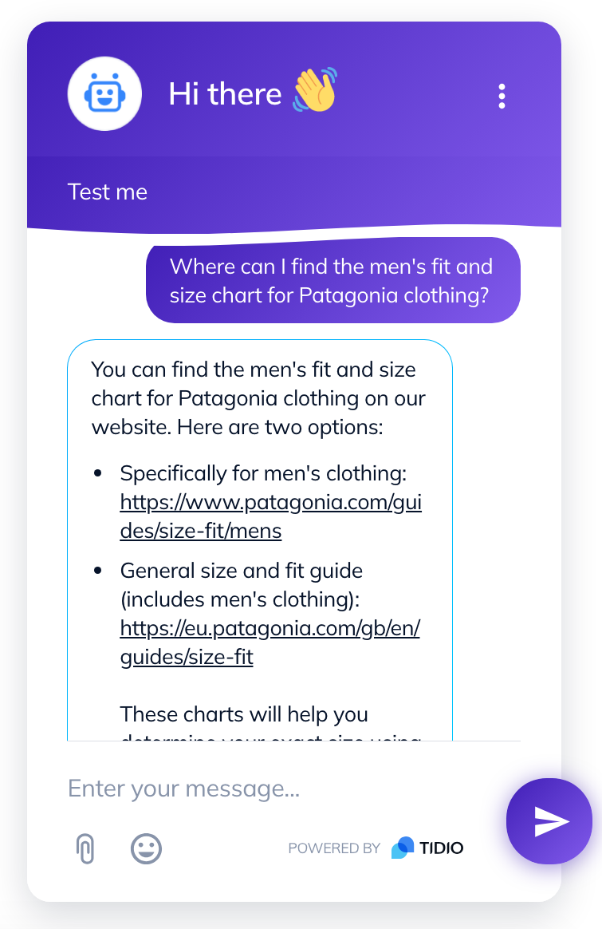Click '(includes men's clothing):' text
The width and height of the screenshot is (602, 929).
[240, 599]
